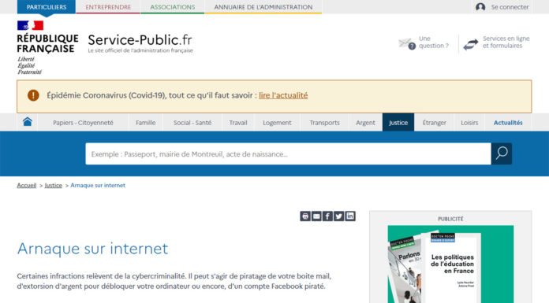Select the Justice menu item

(x=398, y=123)
